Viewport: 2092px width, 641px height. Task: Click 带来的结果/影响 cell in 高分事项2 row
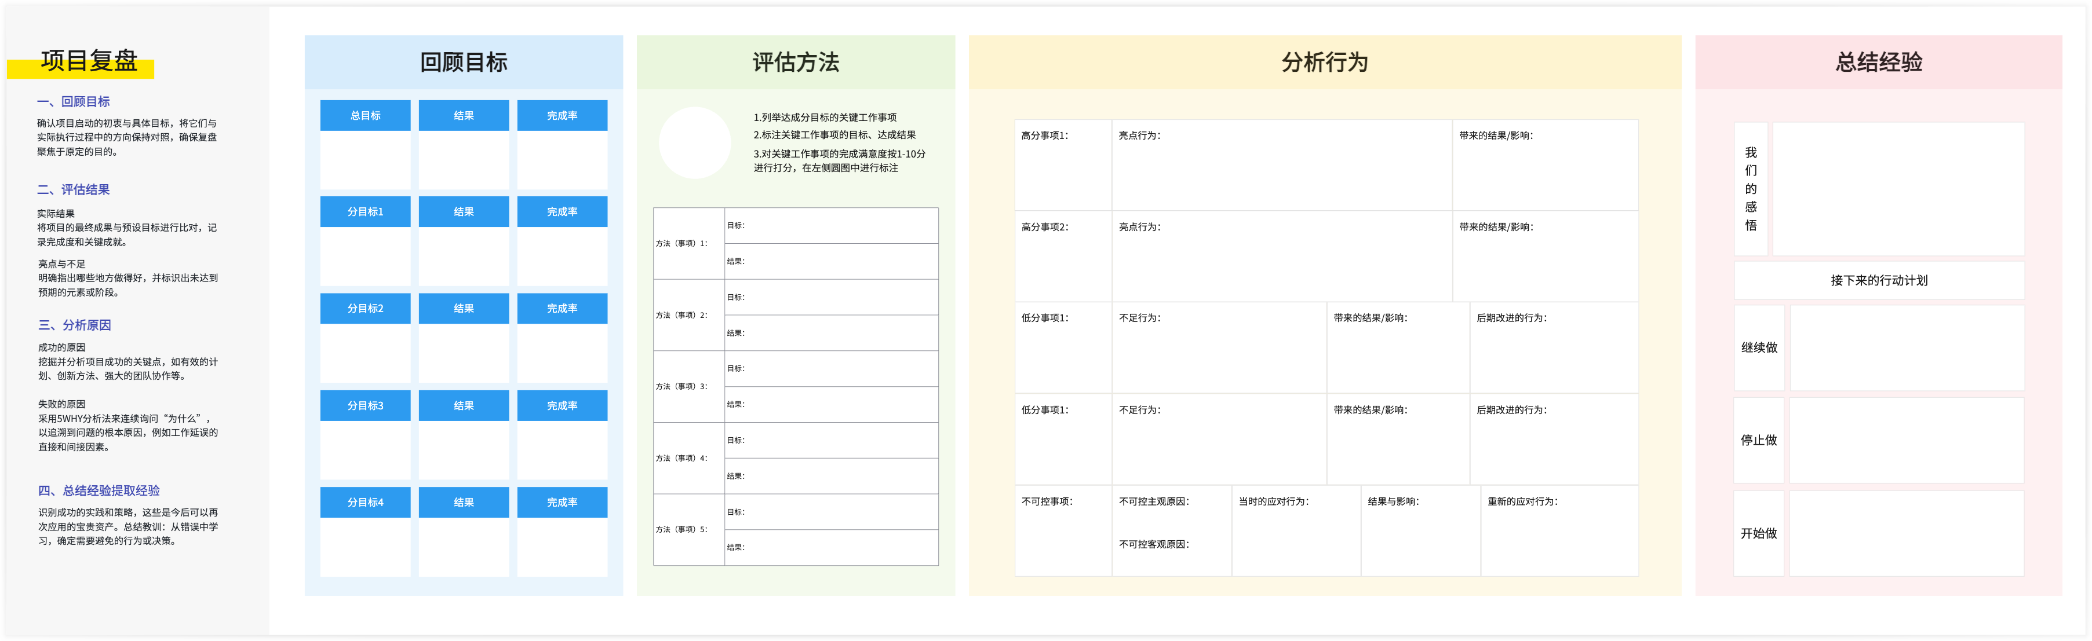coord(1546,257)
